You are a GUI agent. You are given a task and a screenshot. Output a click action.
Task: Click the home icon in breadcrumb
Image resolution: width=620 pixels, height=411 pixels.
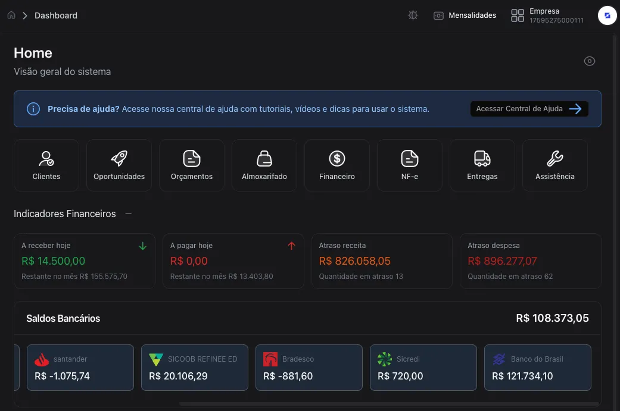click(11, 15)
